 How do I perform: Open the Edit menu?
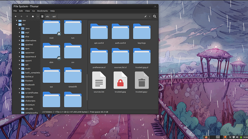click(x=21, y=11)
